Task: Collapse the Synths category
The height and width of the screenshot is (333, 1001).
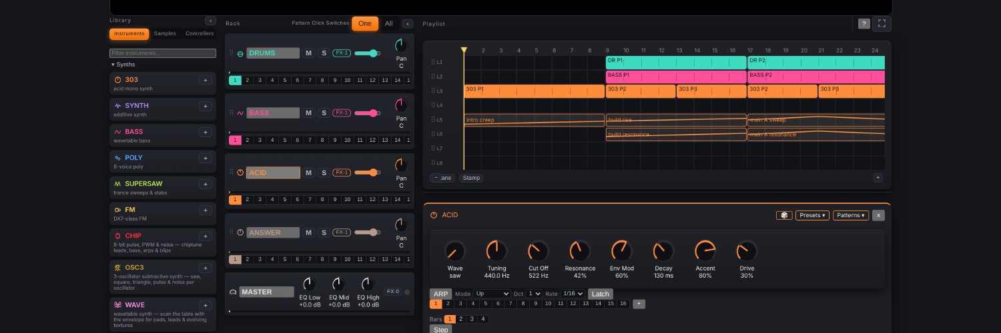Action: pyautogui.click(x=123, y=65)
